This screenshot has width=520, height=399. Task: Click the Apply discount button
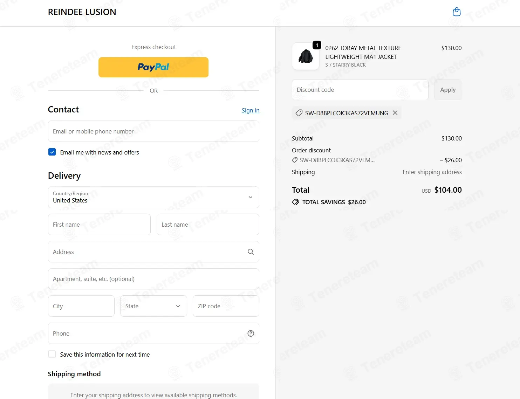coord(448,90)
